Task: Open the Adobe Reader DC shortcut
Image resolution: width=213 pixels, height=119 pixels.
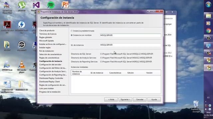Action: click(x=7, y=27)
